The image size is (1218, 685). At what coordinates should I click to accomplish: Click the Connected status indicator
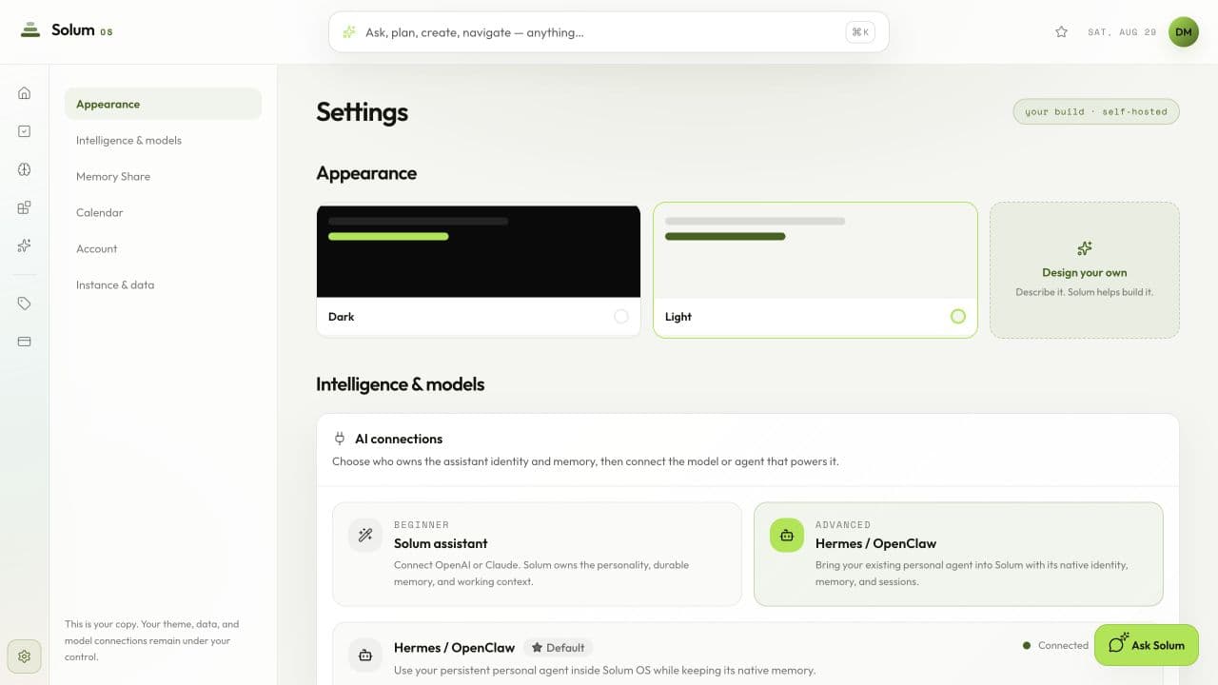click(1055, 645)
